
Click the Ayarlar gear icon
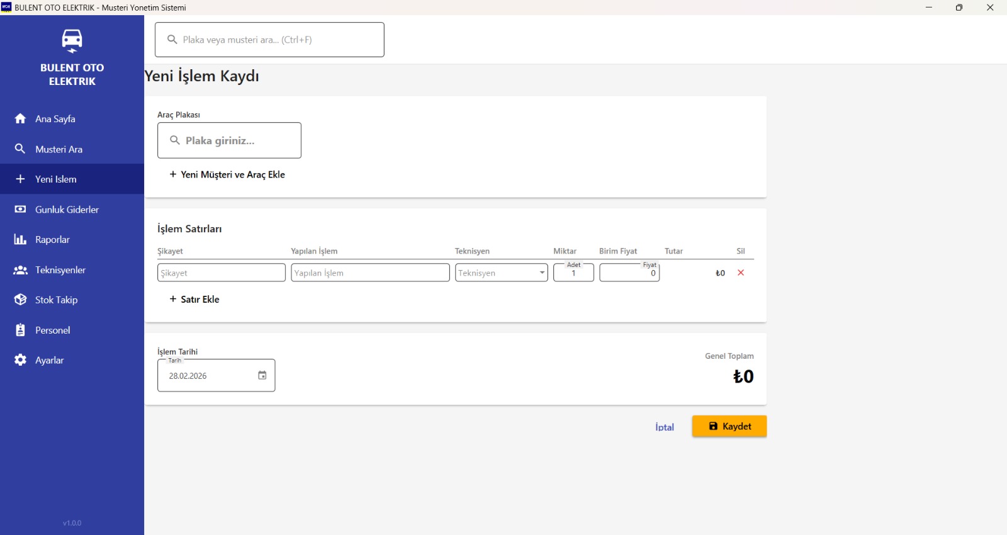(20, 360)
